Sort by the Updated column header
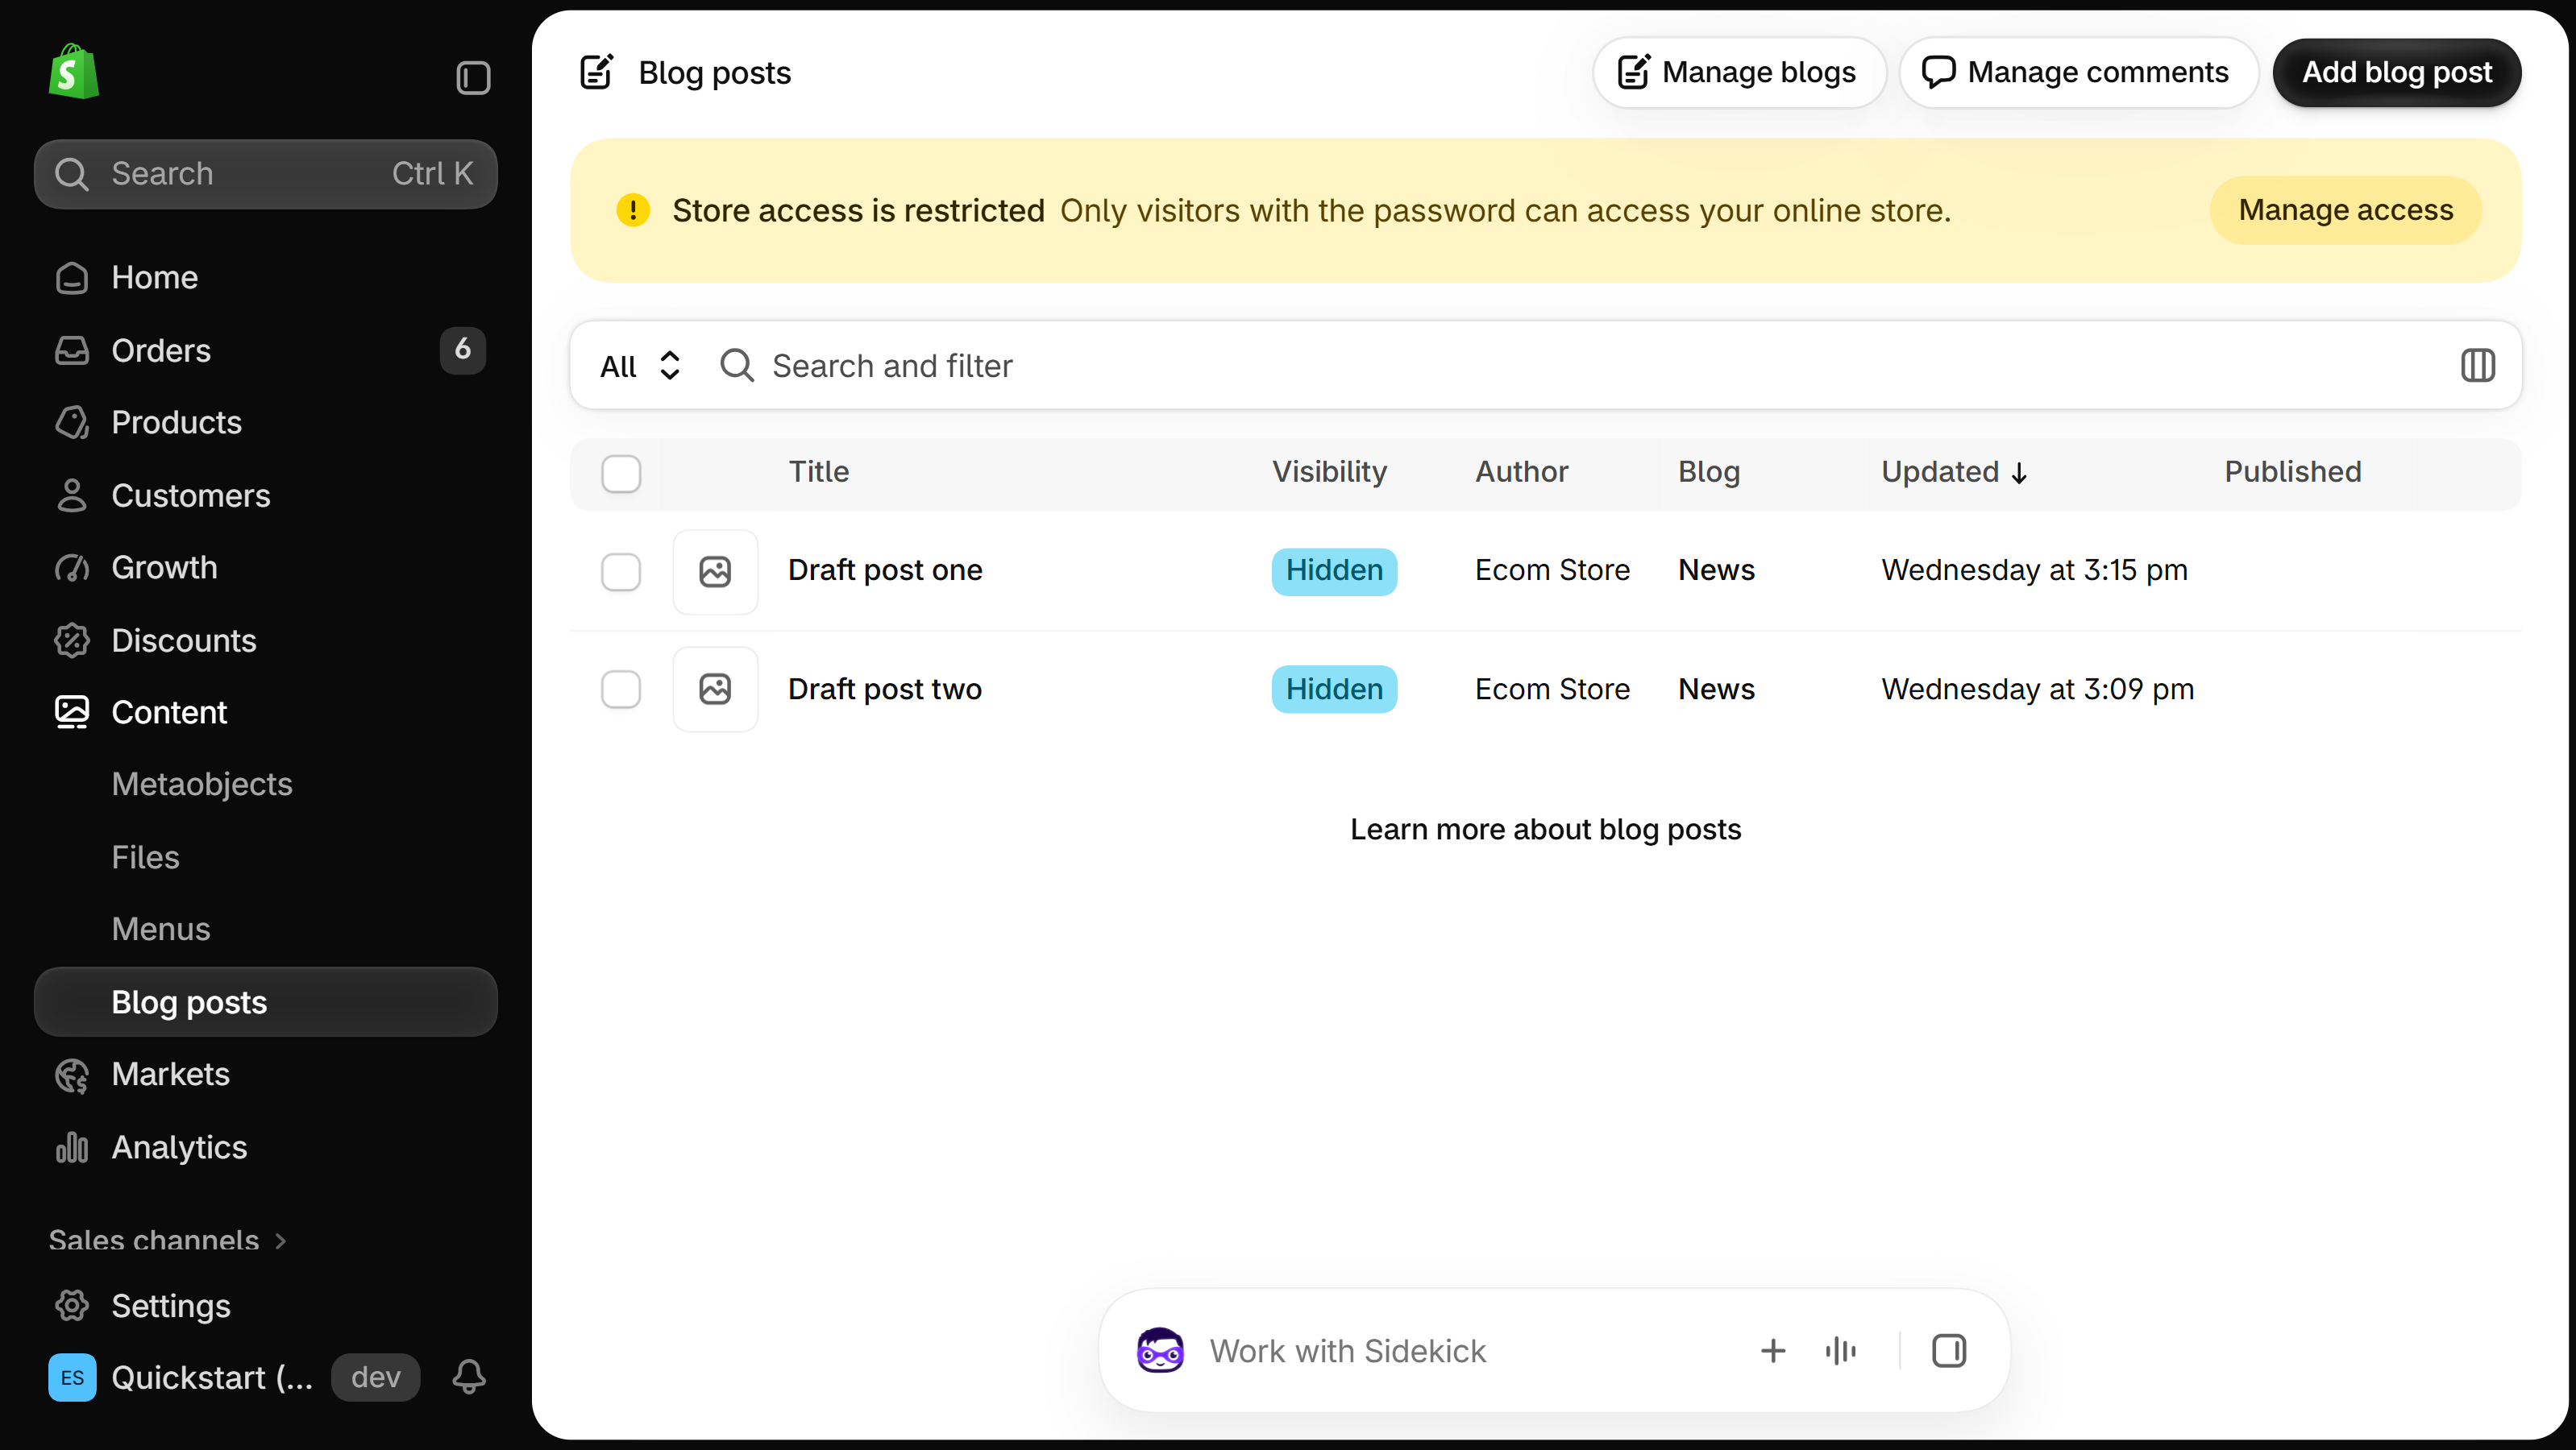2576x1450 pixels. point(1954,472)
